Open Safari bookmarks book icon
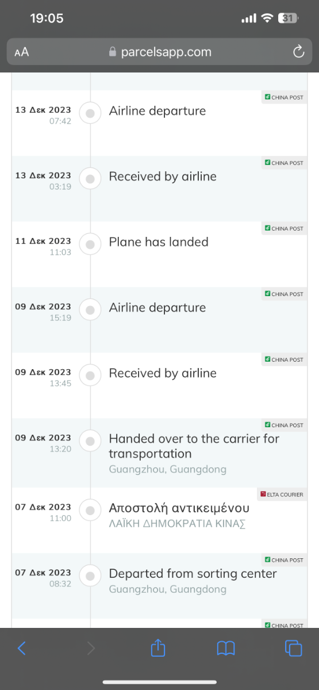This screenshot has height=690, width=319. 226,648
